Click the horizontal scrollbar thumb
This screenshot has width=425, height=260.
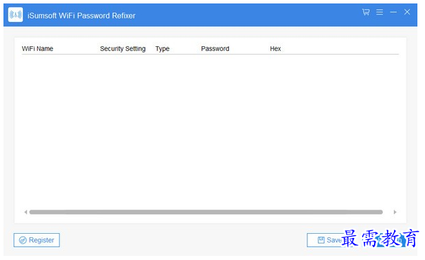click(x=206, y=212)
